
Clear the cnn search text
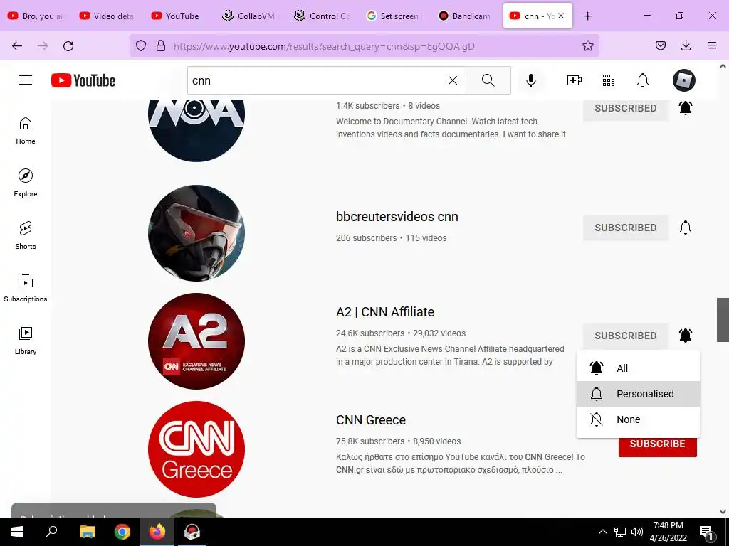click(x=452, y=80)
